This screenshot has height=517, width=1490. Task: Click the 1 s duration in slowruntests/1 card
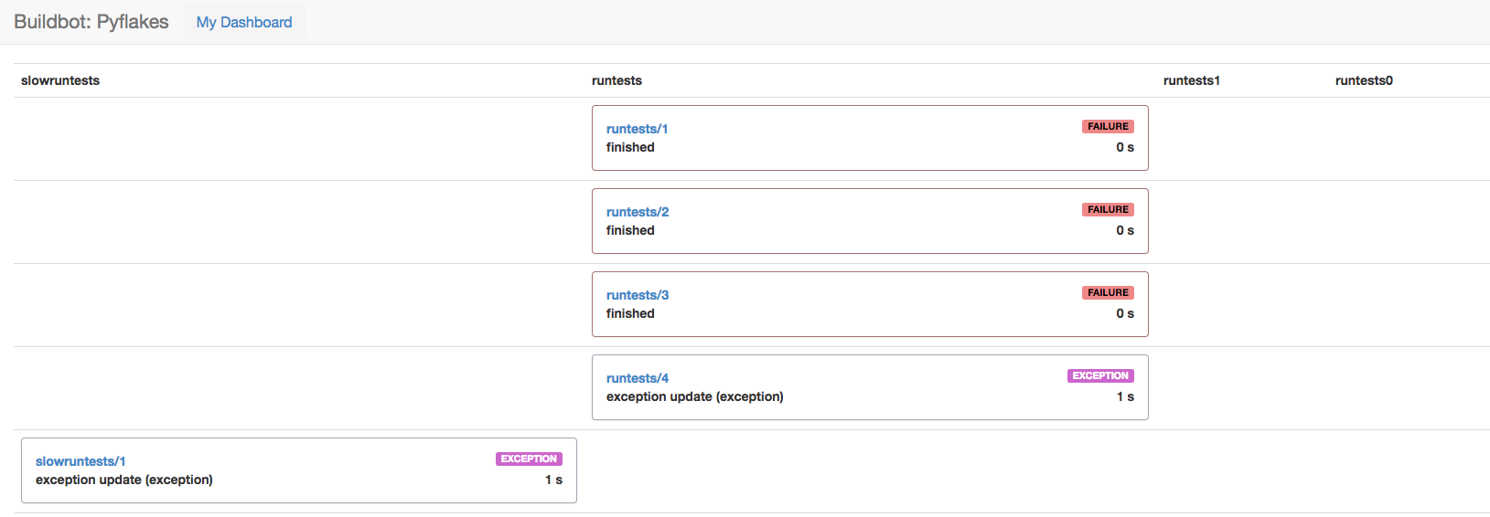[x=553, y=480]
